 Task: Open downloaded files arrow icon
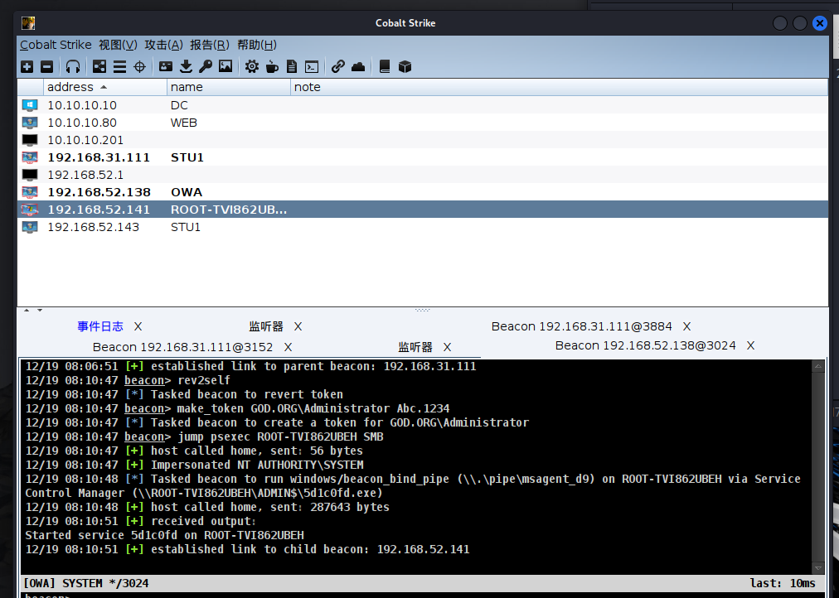tap(186, 67)
